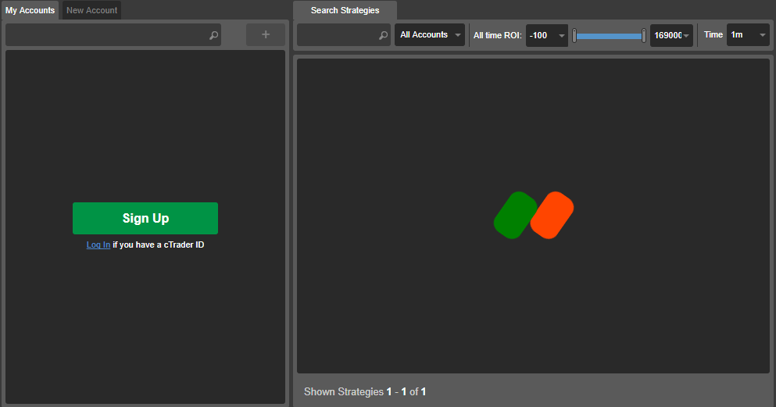Click the plus add account button
The height and width of the screenshot is (407, 776).
[x=266, y=34]
